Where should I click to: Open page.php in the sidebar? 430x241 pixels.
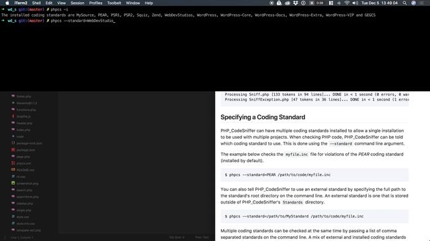pos(24,157)
